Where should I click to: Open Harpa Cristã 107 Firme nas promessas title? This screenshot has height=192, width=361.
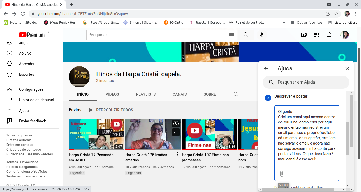[205, 157]
